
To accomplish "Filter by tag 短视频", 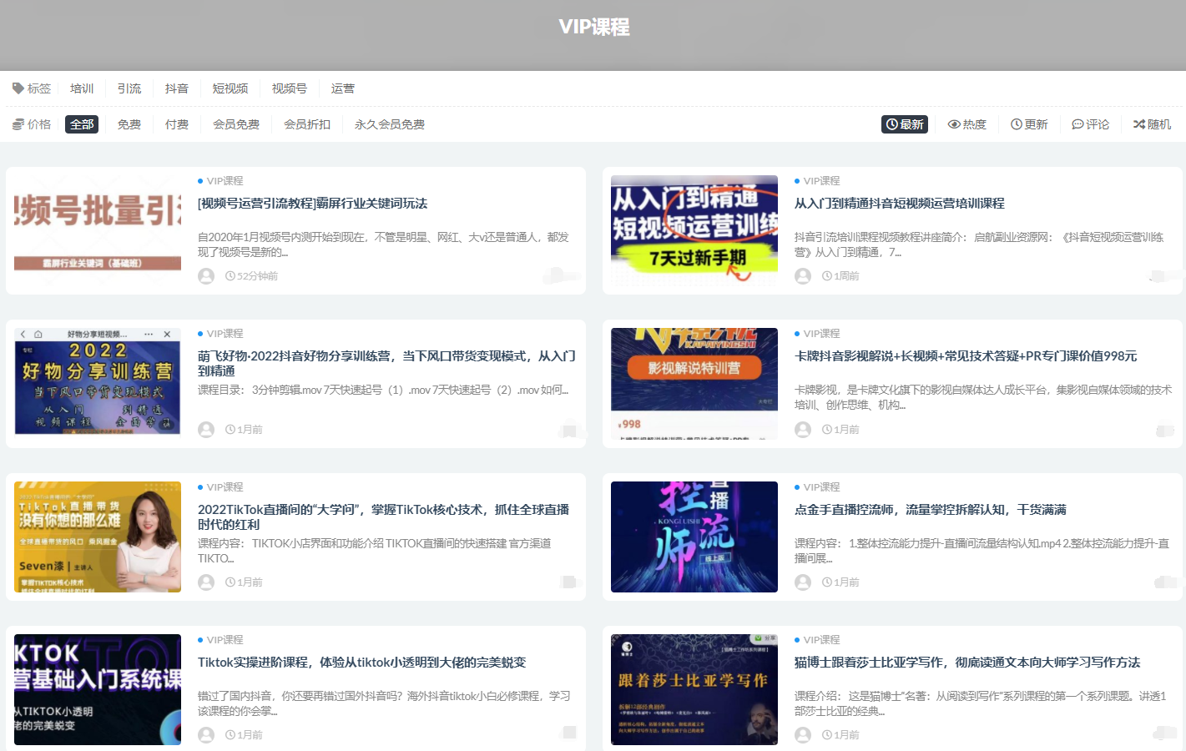I will pos(230,88).
